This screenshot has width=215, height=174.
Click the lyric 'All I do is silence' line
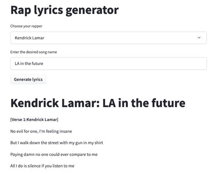[42, 166]
